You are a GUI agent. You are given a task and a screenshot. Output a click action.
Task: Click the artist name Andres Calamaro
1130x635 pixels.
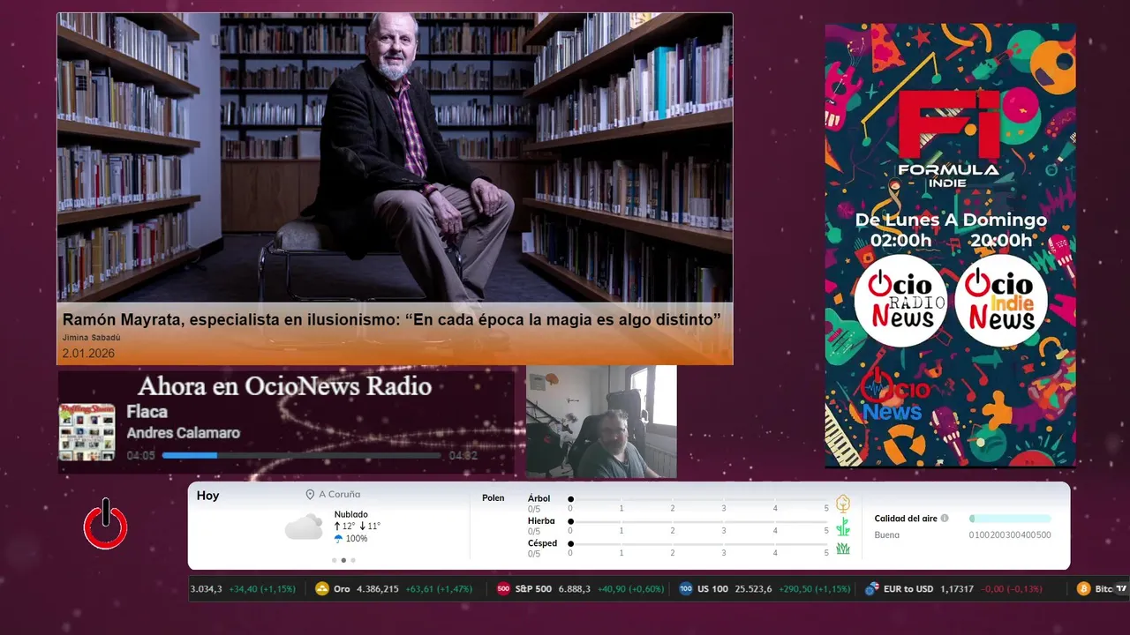(183, 433)
